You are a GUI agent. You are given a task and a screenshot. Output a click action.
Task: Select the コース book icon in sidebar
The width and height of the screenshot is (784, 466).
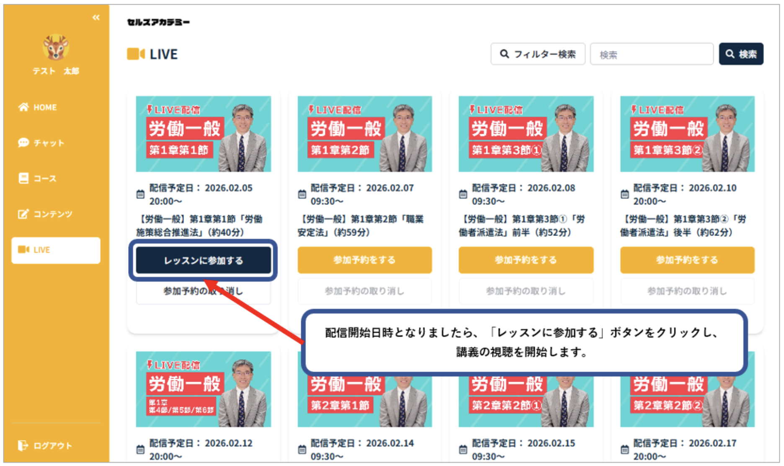(23, 179)
